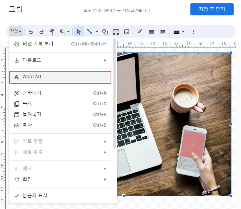
Task: Expand the 다운로드 submenu
Action: click(x=61, y=60)
